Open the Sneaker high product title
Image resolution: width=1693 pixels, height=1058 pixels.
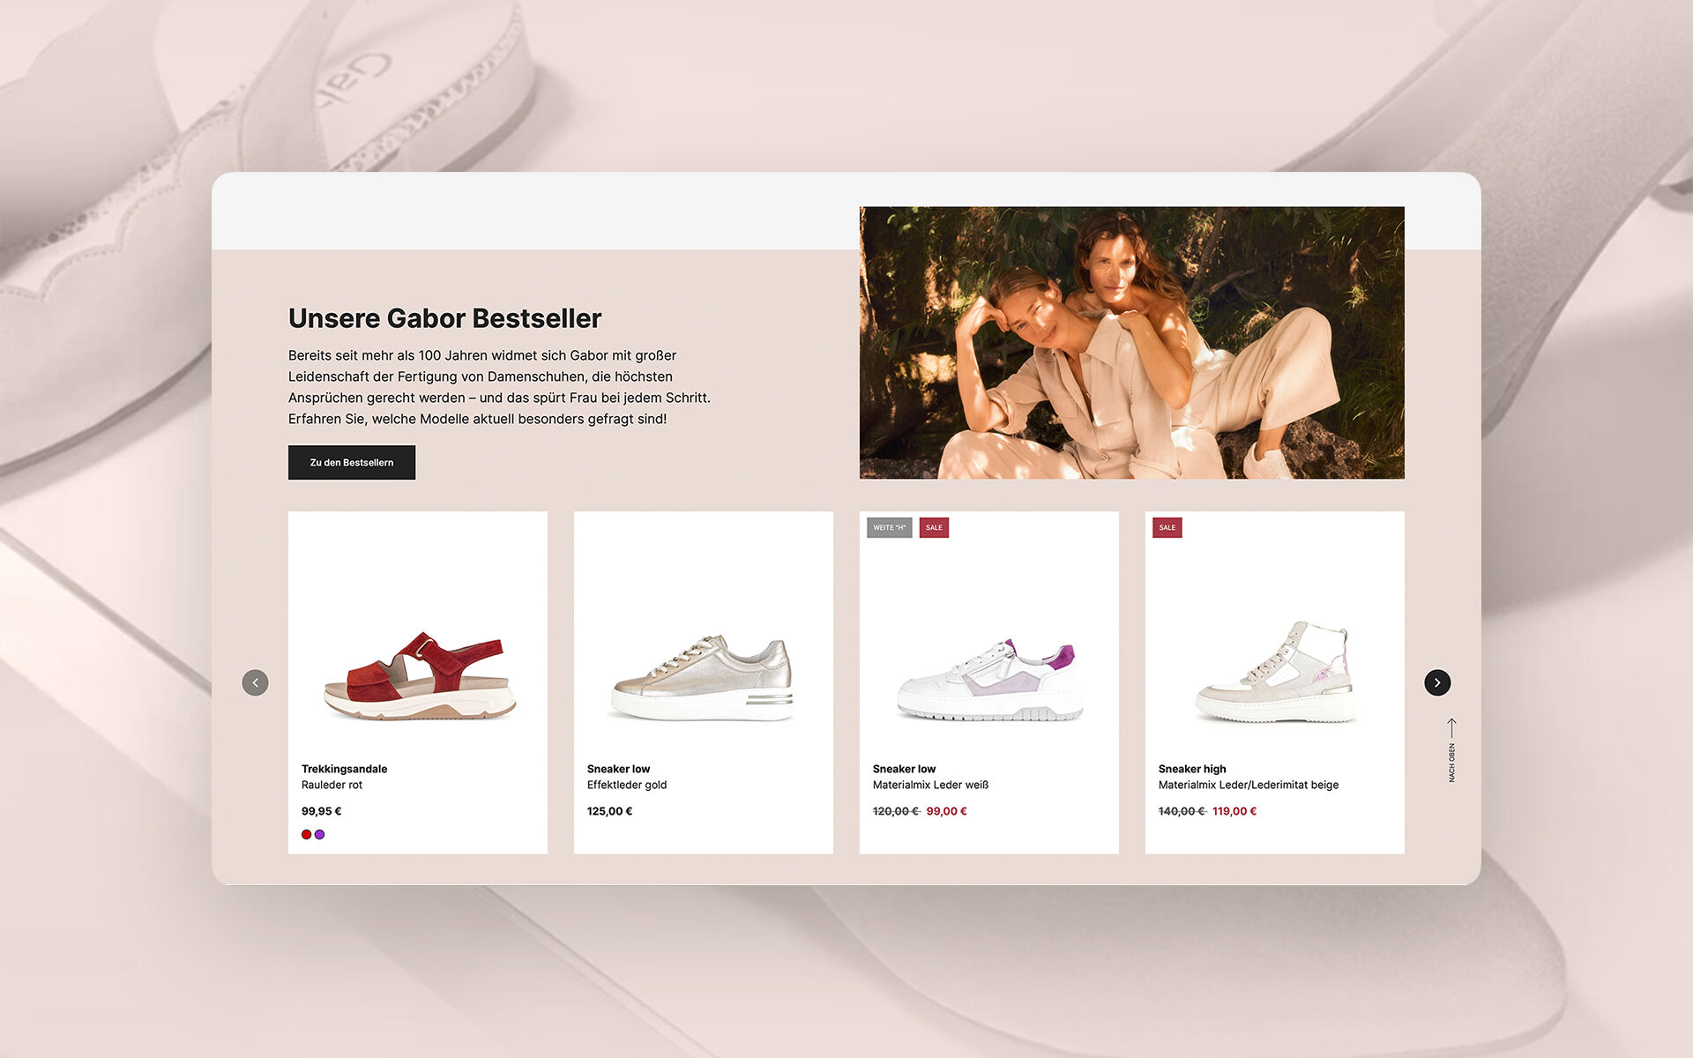tap(1191, 769)
